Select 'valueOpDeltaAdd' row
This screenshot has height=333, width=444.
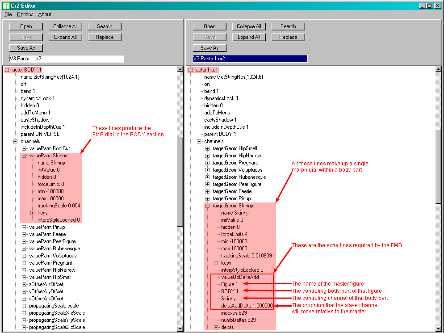click(x=240, y=277)
